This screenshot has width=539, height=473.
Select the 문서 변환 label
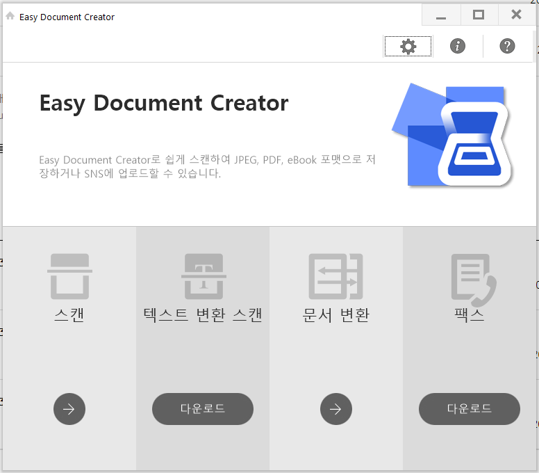(x=336, y=314)
